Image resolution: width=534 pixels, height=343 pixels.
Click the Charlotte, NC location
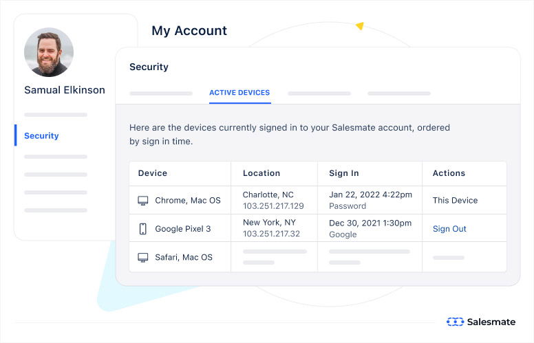click(268, 195)
